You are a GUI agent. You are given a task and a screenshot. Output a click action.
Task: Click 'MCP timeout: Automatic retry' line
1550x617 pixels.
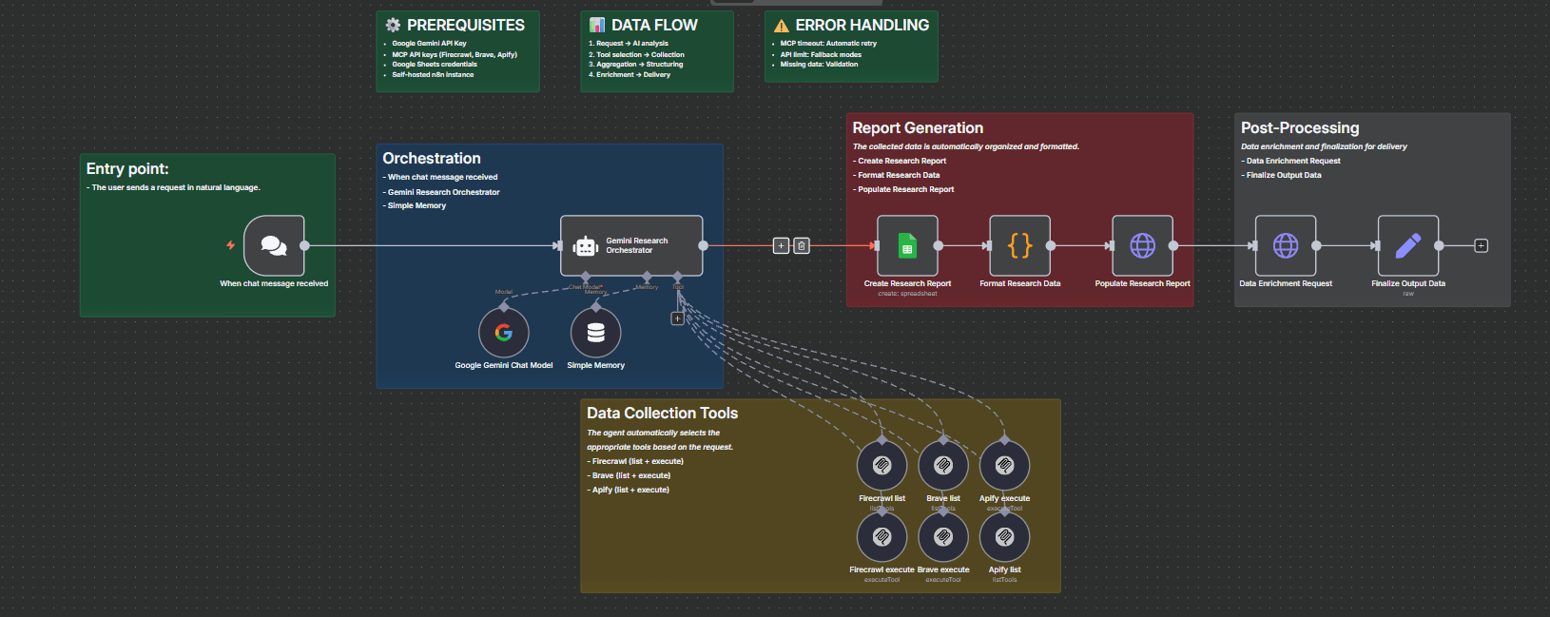828,44
